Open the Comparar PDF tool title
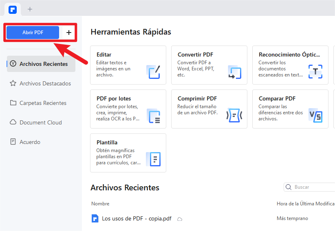This screenshot has height=231, width=335. coord(277,98)
